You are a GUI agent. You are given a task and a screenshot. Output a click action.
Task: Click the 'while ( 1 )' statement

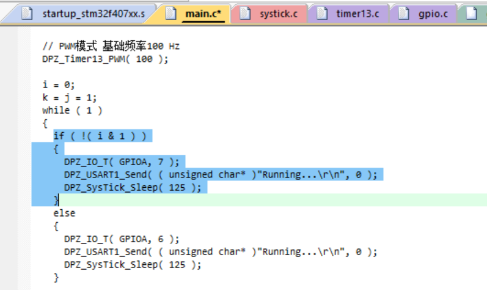tap(72, 110)
